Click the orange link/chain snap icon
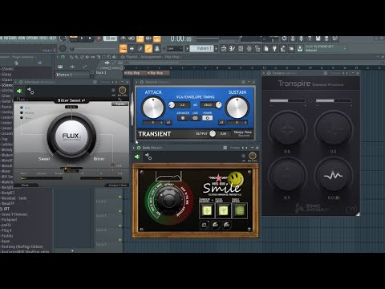 coord(148,48)
